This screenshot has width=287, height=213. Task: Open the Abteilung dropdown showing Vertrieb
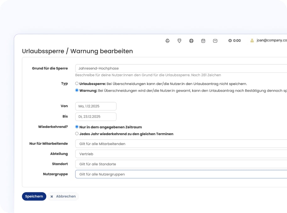181,154
